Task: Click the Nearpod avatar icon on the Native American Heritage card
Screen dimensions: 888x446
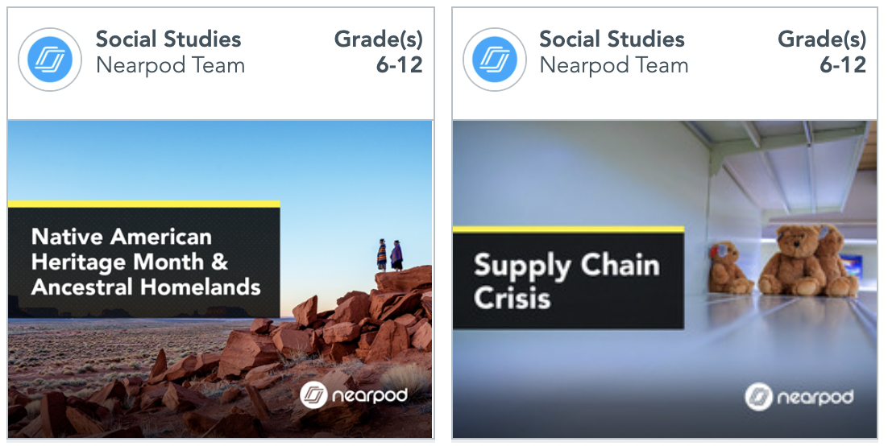Action: [49, 59]
